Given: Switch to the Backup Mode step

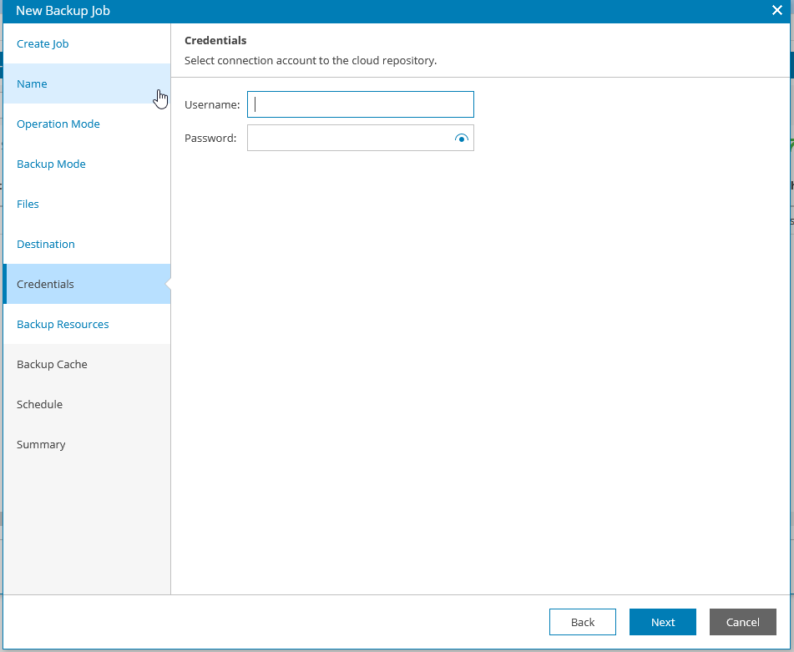Looking at the screenshot, I should point(51,164).
